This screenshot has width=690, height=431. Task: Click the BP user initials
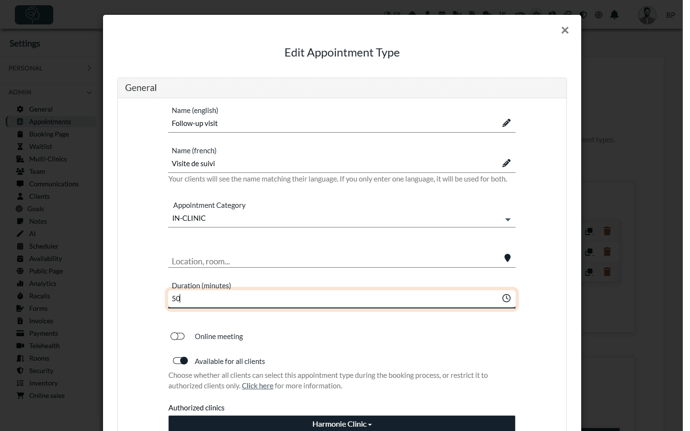click(670, 15)
